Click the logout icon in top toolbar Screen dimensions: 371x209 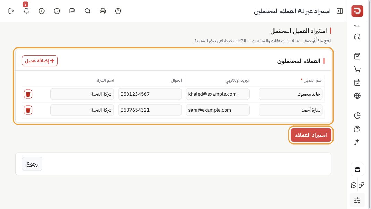[11, 11]
